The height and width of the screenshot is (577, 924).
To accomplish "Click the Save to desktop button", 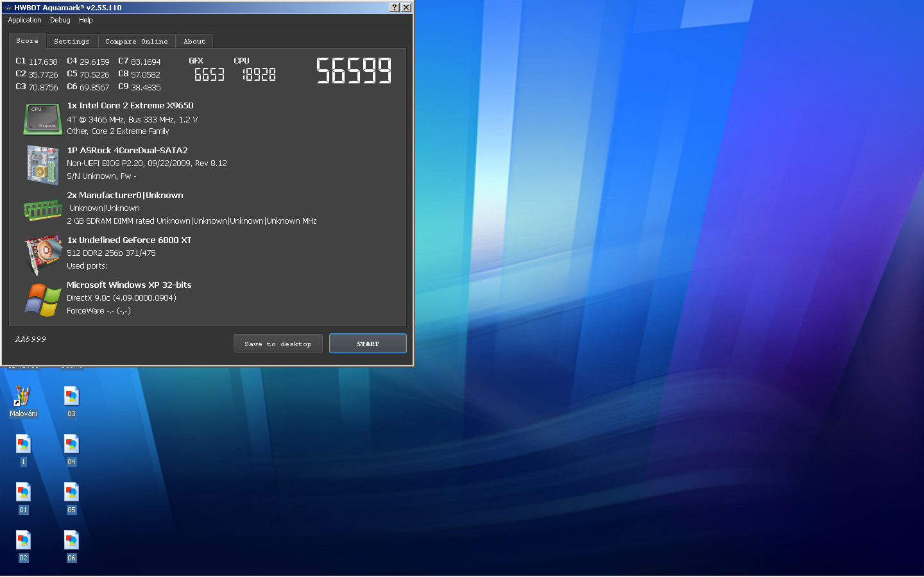I will pos(278,344).
